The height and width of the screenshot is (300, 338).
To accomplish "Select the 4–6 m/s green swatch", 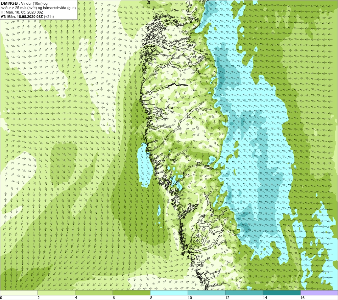I will coord(94,293).
